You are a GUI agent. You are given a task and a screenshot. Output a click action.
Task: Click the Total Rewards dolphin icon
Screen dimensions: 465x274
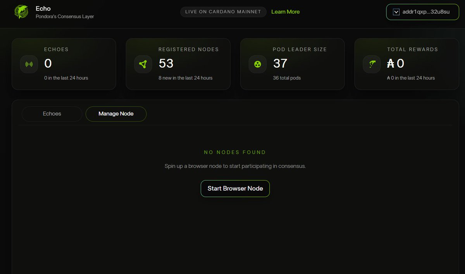click(372, 64)
